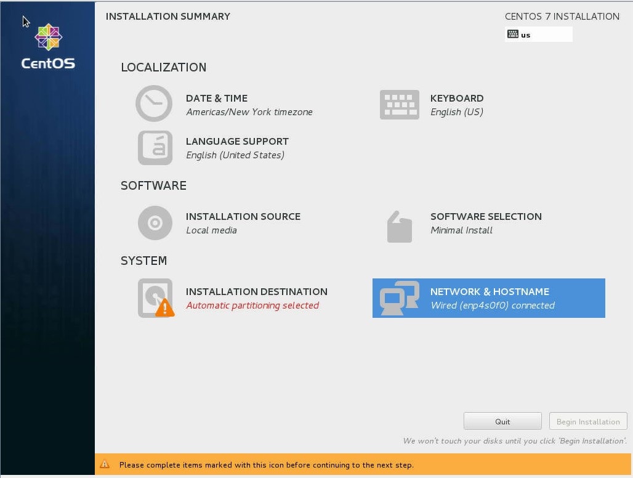Viewport: 633px width, 478px height.
Task: Click the warning triangle in the orange bar
Action: click(105, 464)
